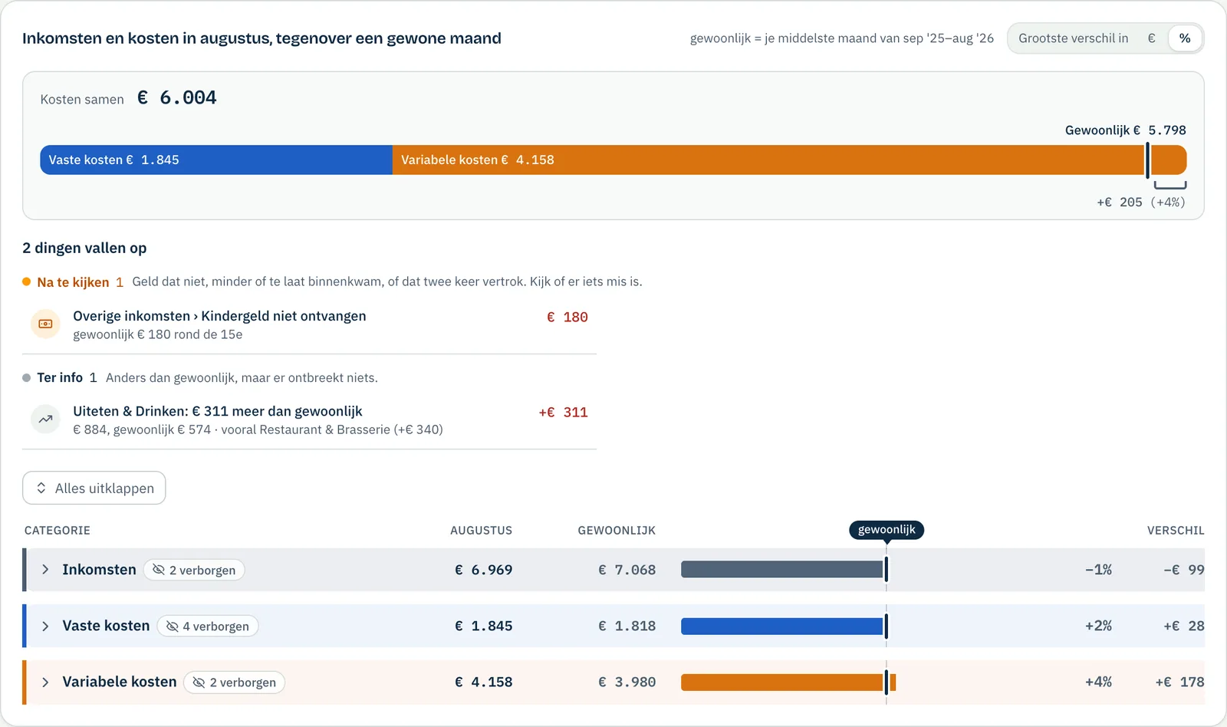Viewport: 1227px width, 727px height.
Task: Click the trending-up icon beside Uiteten & Drinken
Action: [x=45, y=419]
